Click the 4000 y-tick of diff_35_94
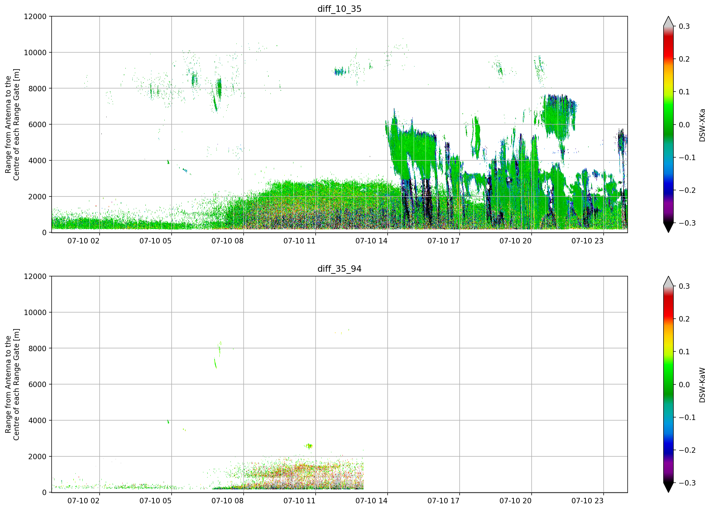Screen dimensions: 711x510 pos(37,421)
